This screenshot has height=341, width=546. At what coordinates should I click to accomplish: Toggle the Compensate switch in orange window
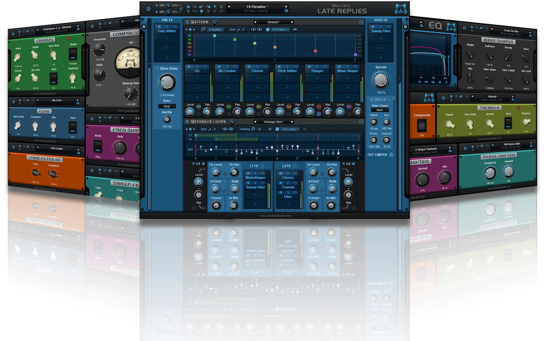(422, 125)
